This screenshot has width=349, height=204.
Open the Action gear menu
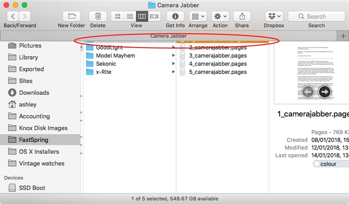click(x=220, y=16)
